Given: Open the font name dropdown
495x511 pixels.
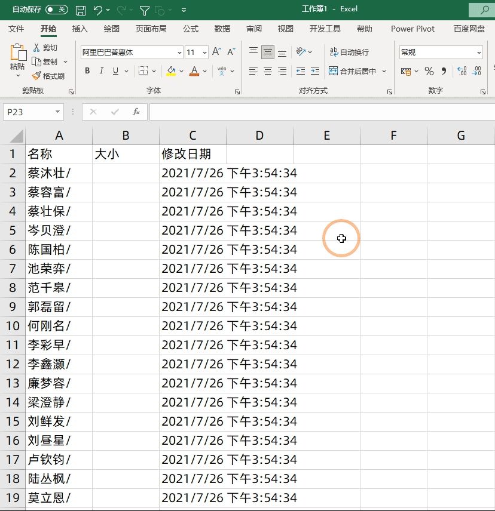Looking at the screenshot, I should [179, 53].
